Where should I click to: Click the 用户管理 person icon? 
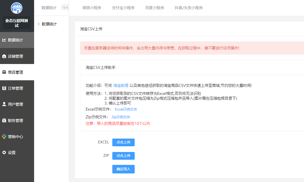coord(4,104)
